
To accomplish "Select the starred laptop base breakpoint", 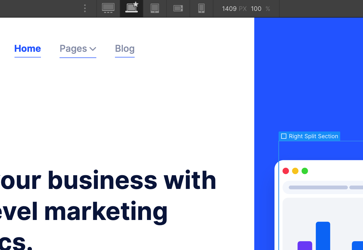I will (x=132, y=9).
